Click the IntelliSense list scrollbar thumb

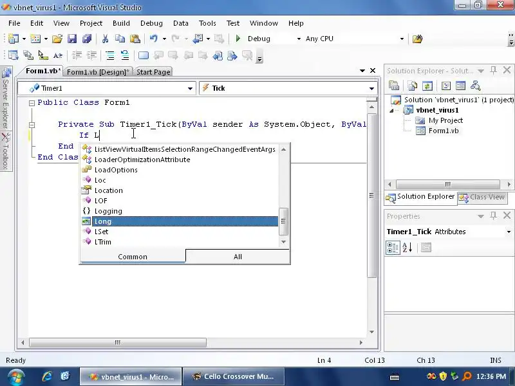pyautogui.click(x=283, y=221)
